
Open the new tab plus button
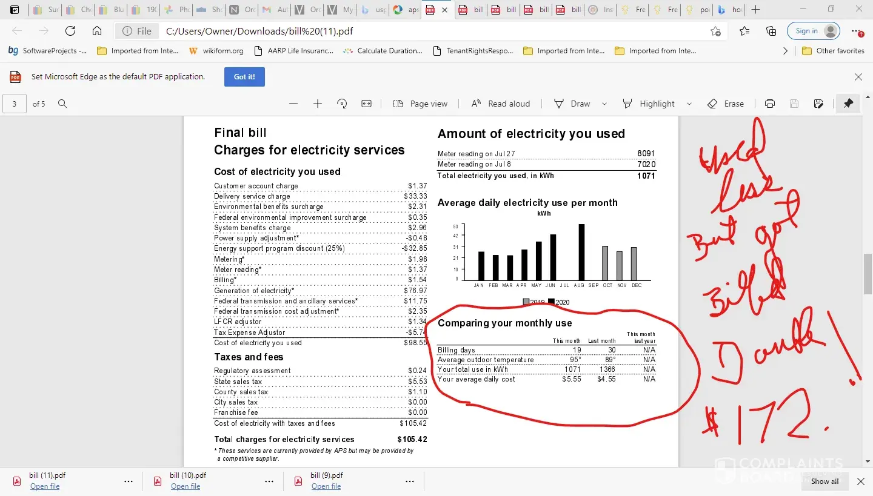click(x=755, y=10)
